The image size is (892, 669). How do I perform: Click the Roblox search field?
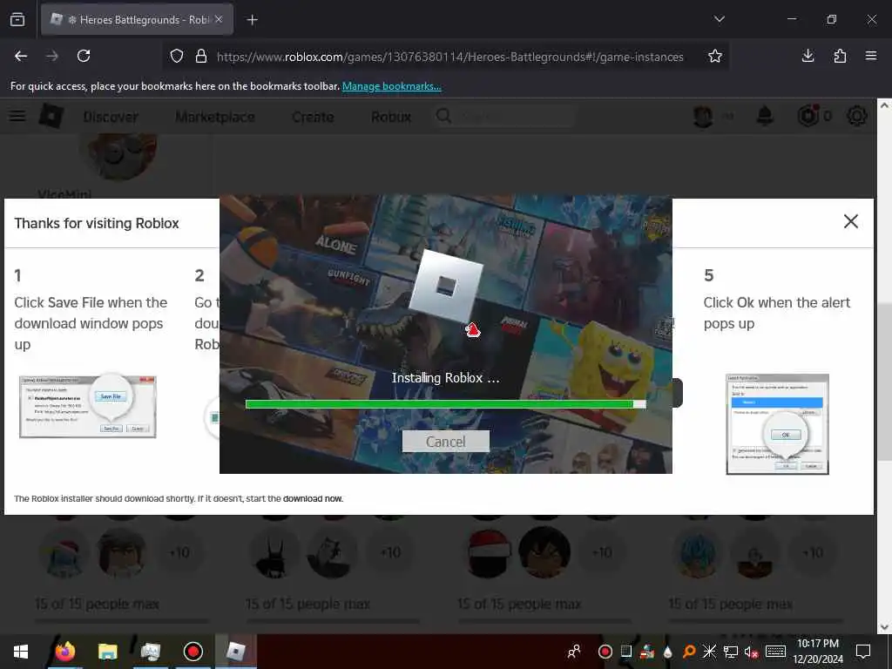click(x=504, y=117)
